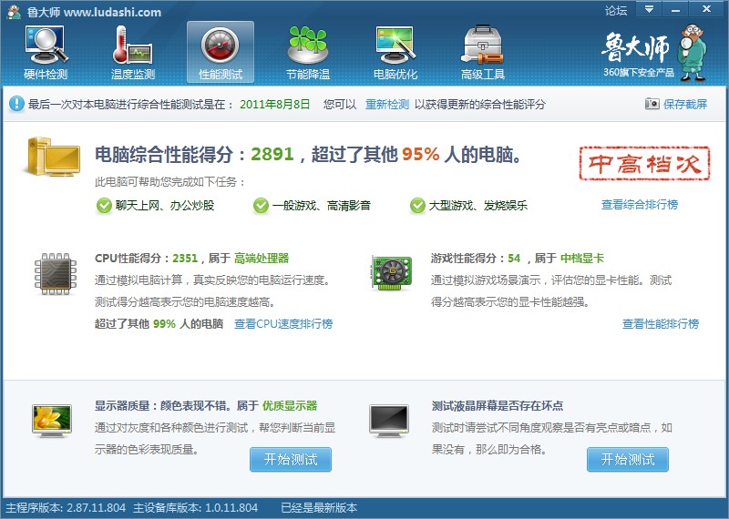Open the 节能降温 energy saving section
The image size is (729, 519).
pyautogui.click(x=308, y=53)
